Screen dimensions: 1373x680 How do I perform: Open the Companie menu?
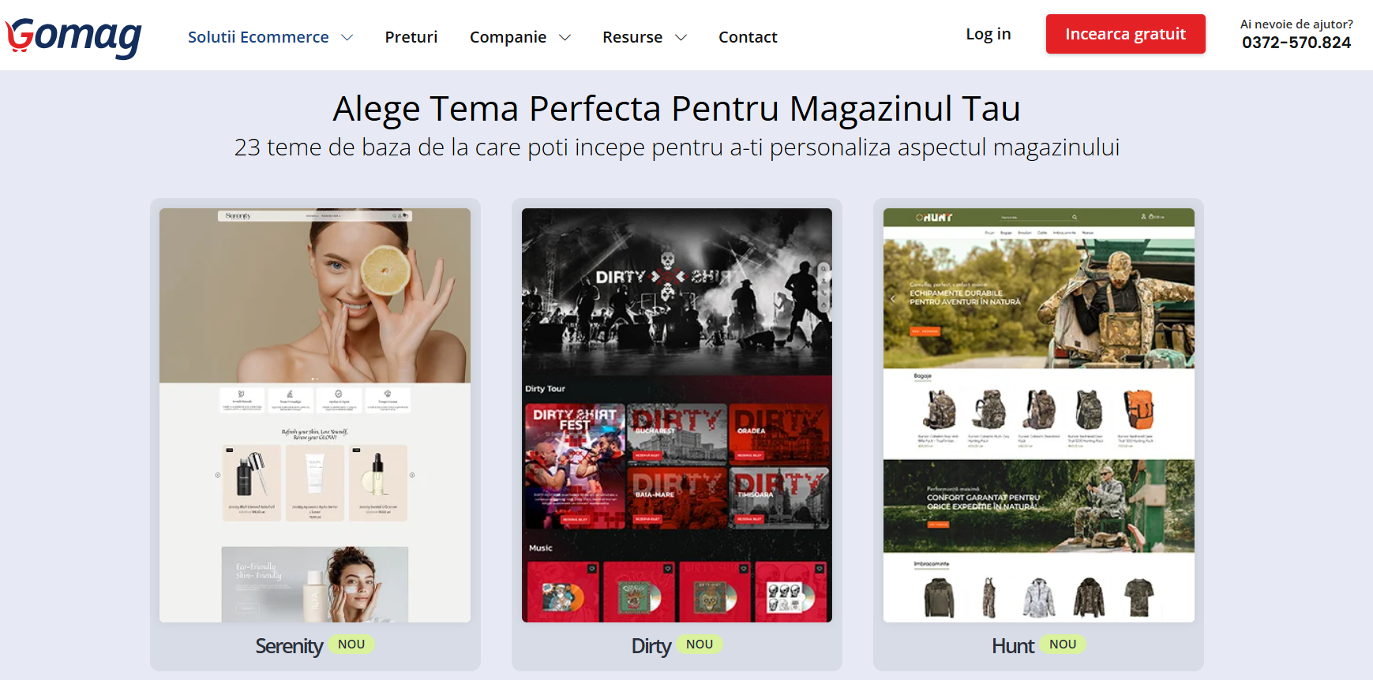508,37
